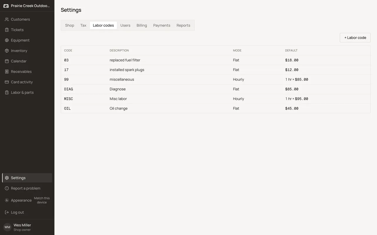Select the Users tab
Viewport: 377px width, 235px height.
[x=125, y=25]
